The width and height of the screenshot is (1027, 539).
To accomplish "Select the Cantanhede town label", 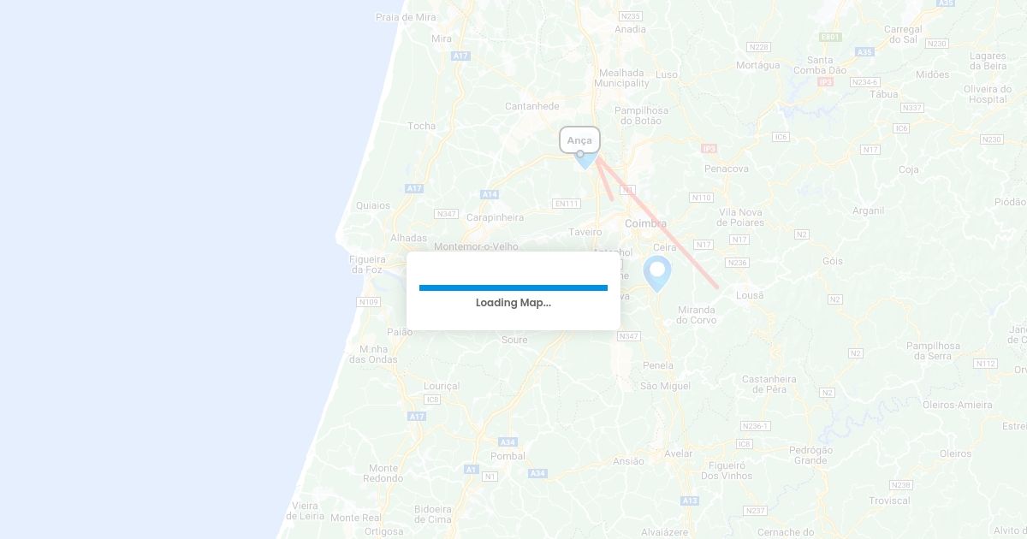I will click(532, 106).
